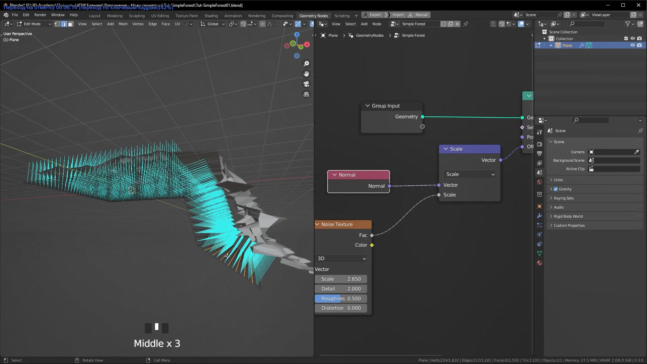Switch orthographic/perspective grid icon
This screenshot has width=647, height=364.
pos(306,94)
